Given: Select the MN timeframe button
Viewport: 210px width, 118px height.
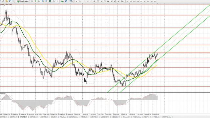Looking at the screenshot, I should [x=155, y=1].
